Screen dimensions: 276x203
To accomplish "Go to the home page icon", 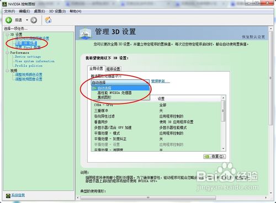I will click(48, 20).
